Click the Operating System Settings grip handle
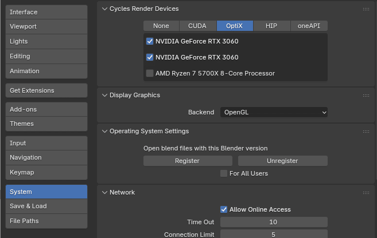The width and height of the screenshot is (377, 238). click(x=366, y=132)
